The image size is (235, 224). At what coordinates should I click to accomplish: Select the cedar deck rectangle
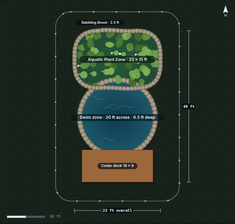[117, 166]
